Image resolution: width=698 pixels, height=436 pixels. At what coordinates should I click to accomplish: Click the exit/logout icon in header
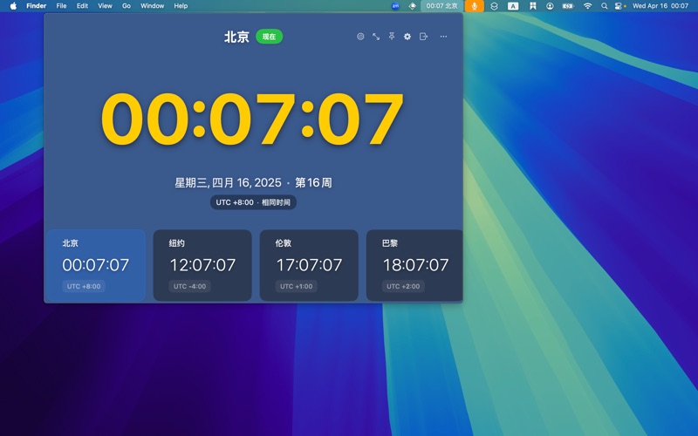(423, 37)
